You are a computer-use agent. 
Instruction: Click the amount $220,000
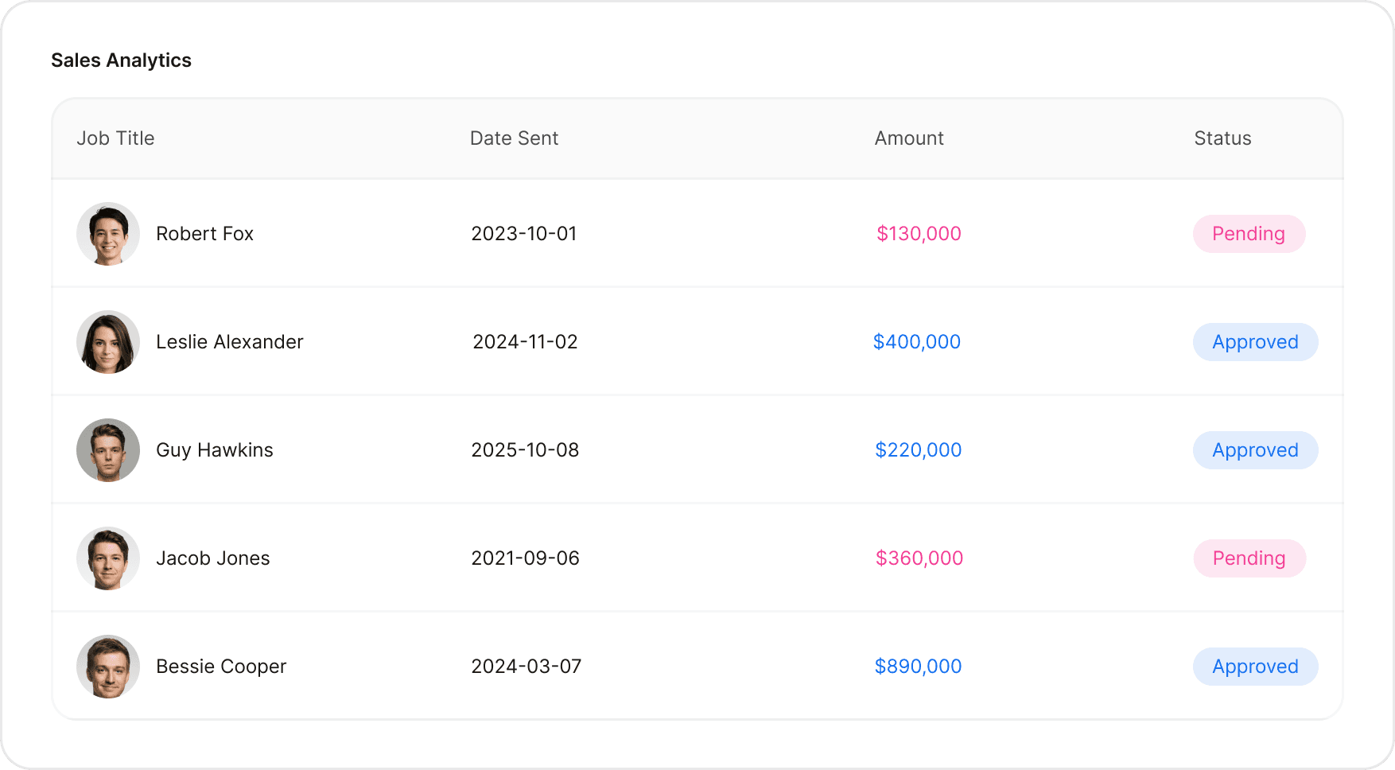pyautogui.click(x=919, y=450)
